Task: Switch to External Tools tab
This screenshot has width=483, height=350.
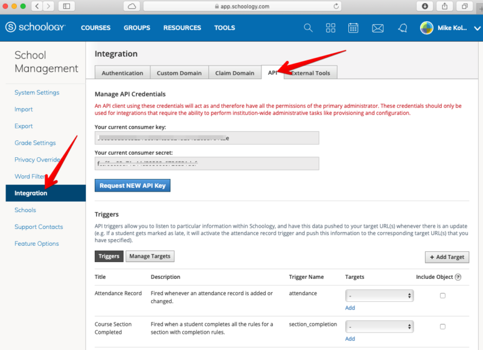Action: point(310,73)
